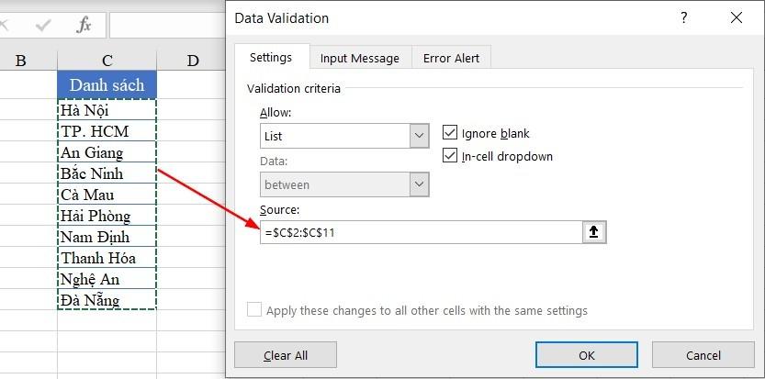
Task: Confirm with the OK button
Action: (x=586, y=355)
